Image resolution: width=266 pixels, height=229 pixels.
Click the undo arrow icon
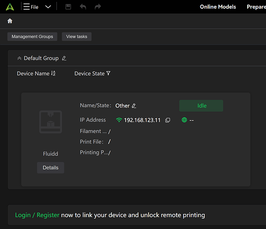click(x=83, y=7)
